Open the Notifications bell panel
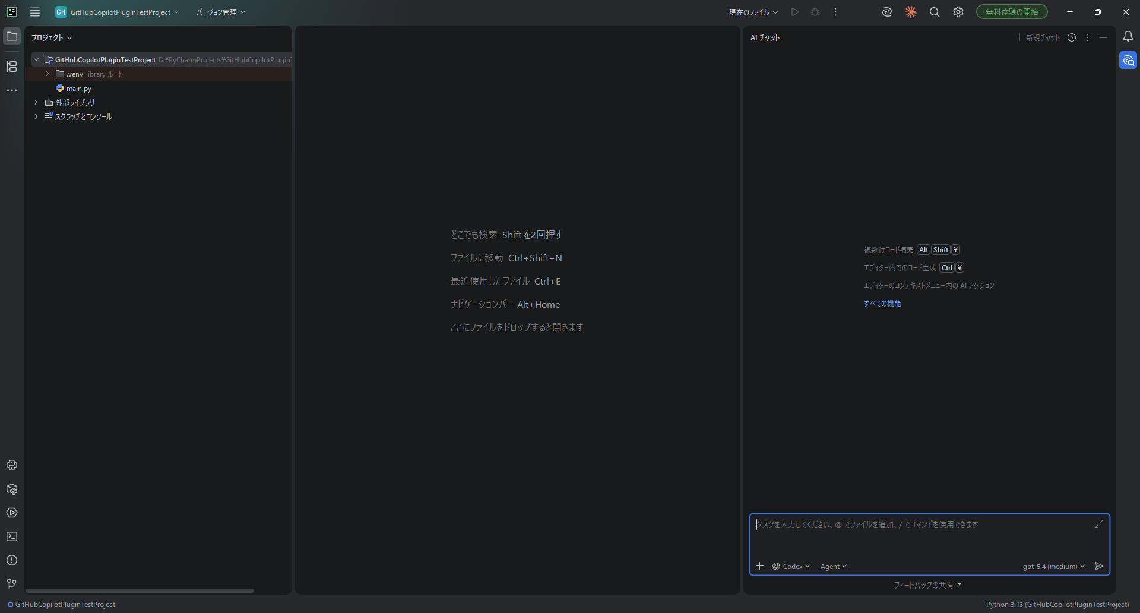This screenshot has width=1140, height=613. [x=1128, y=37]
